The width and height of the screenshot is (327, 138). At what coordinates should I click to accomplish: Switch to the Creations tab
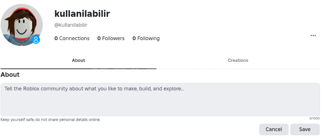coord(238,60)
